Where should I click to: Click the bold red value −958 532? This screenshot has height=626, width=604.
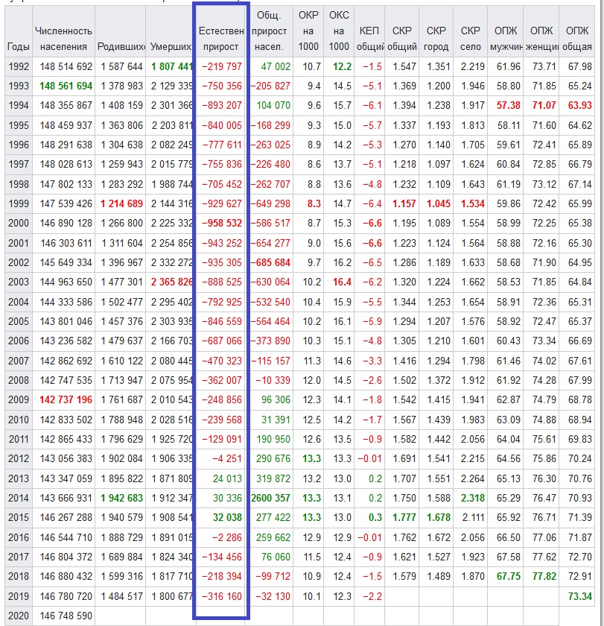click(x=222, y=223)
